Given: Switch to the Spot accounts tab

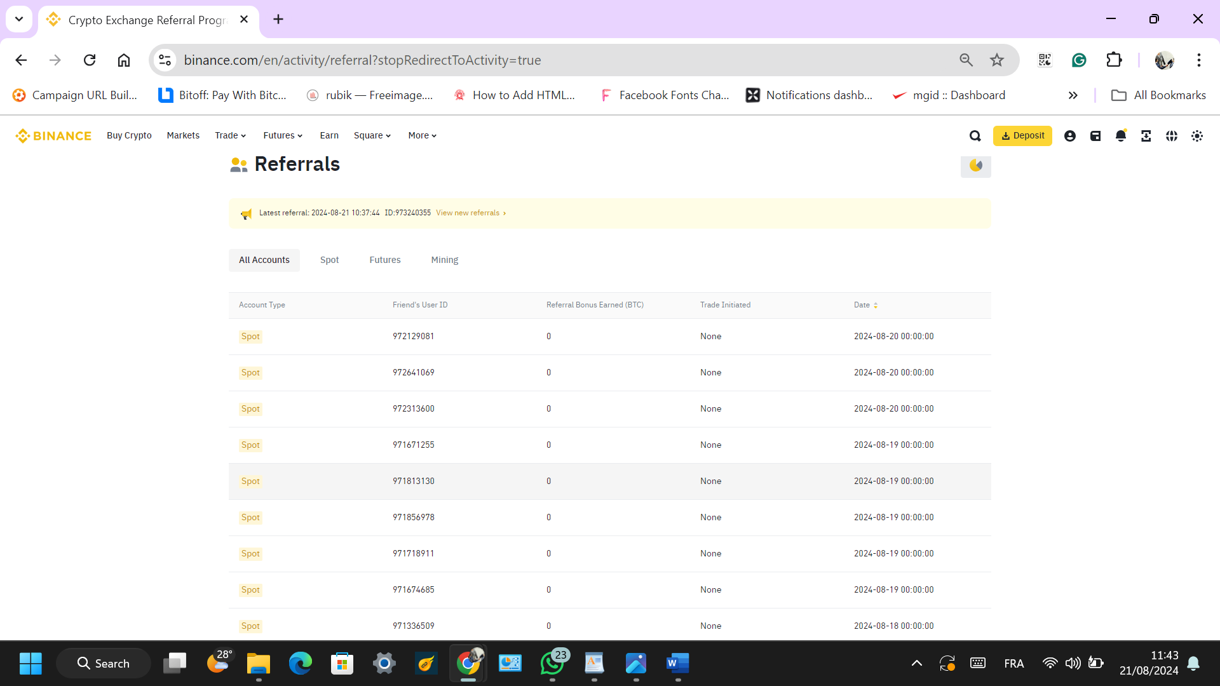Looking at the screenshot, I should pyautogui.click(x=329, y=260).
